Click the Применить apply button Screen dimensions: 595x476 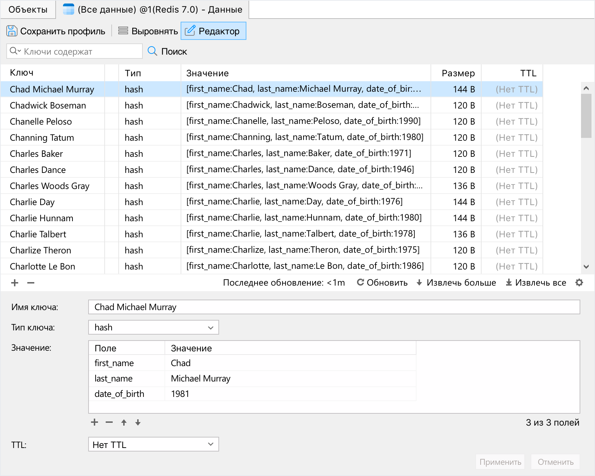click(500, 462)
